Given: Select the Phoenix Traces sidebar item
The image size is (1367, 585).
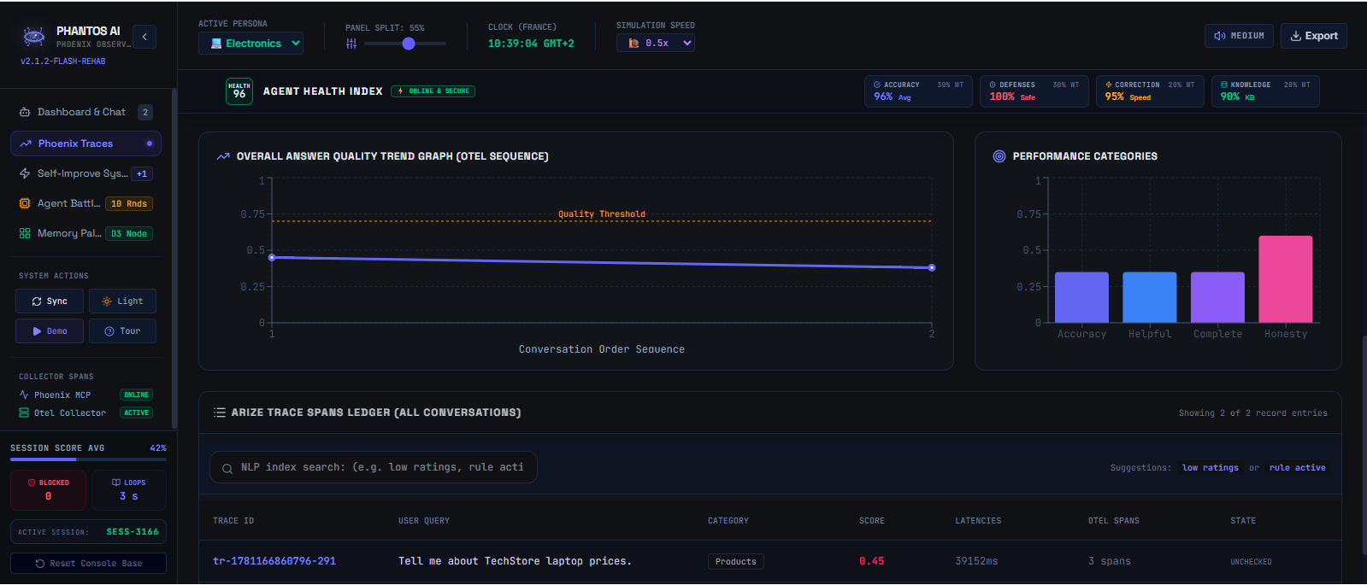Looking at the screenshot, I should pos(85,143).
